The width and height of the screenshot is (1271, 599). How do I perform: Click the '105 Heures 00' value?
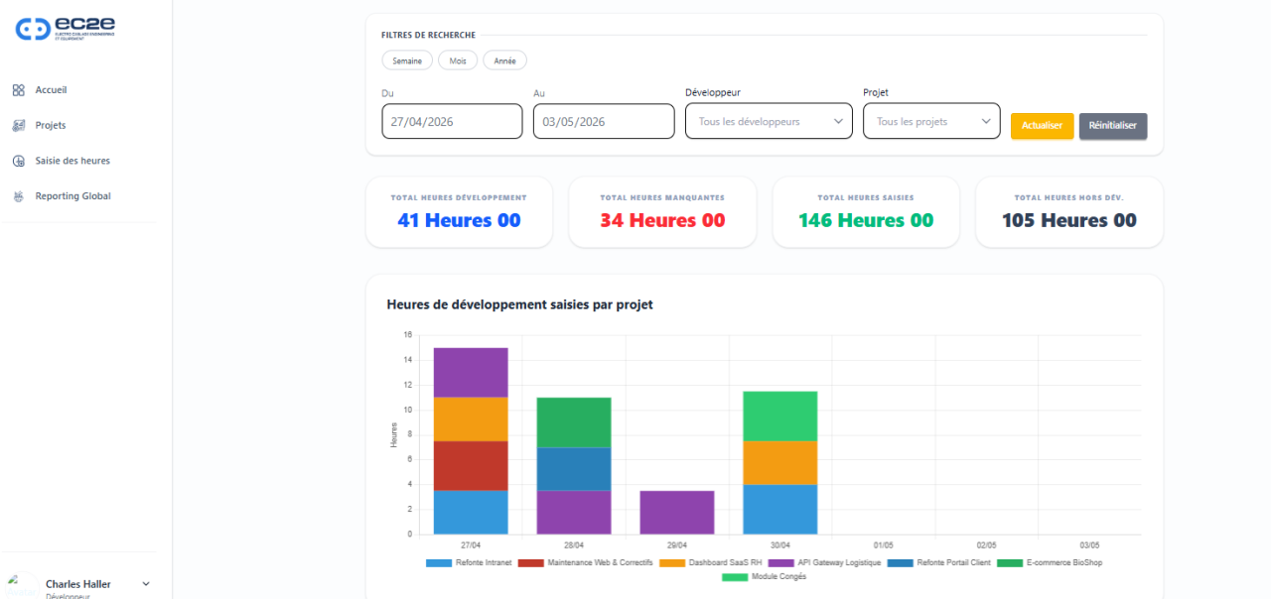(1069, 220)
